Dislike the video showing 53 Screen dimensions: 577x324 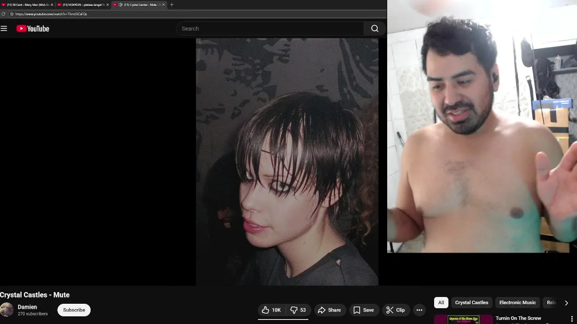click(298, 310)
